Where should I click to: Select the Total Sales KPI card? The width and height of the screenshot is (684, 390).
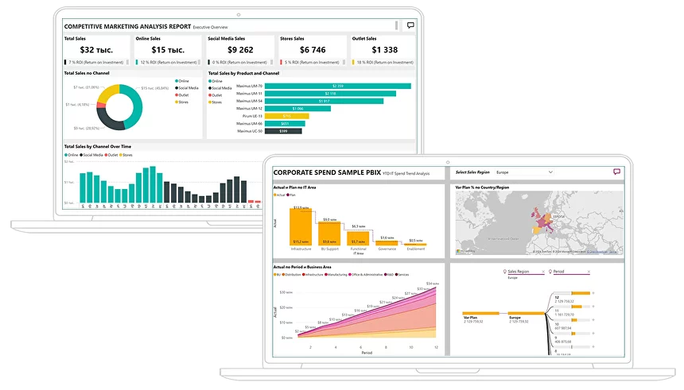[x=96, y=50]
